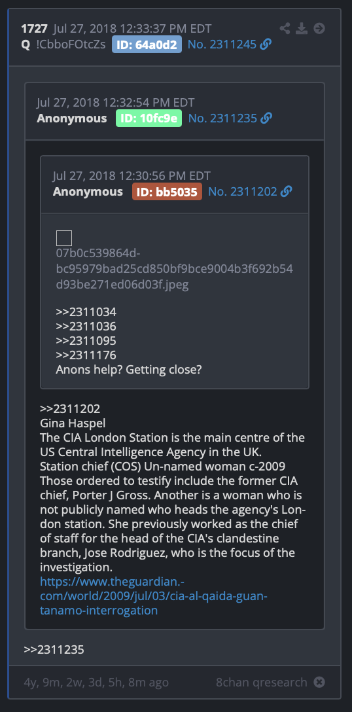Click the >>2311176 reply reference
The image size is (352, 712).
tap(86, 355)
